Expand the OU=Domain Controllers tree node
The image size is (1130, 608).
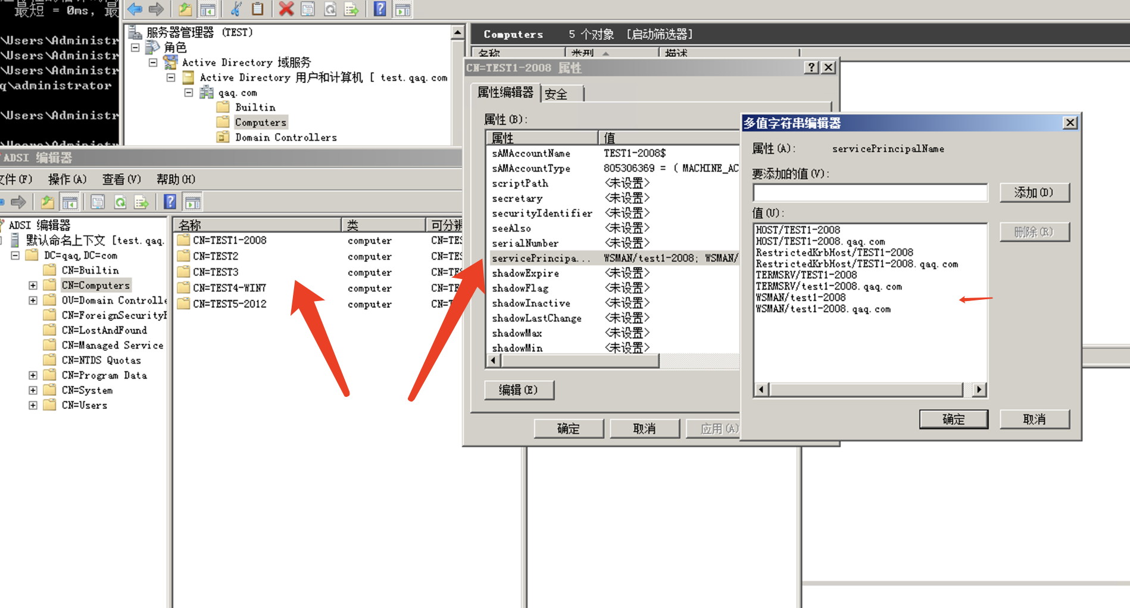[x=33, y=300]
